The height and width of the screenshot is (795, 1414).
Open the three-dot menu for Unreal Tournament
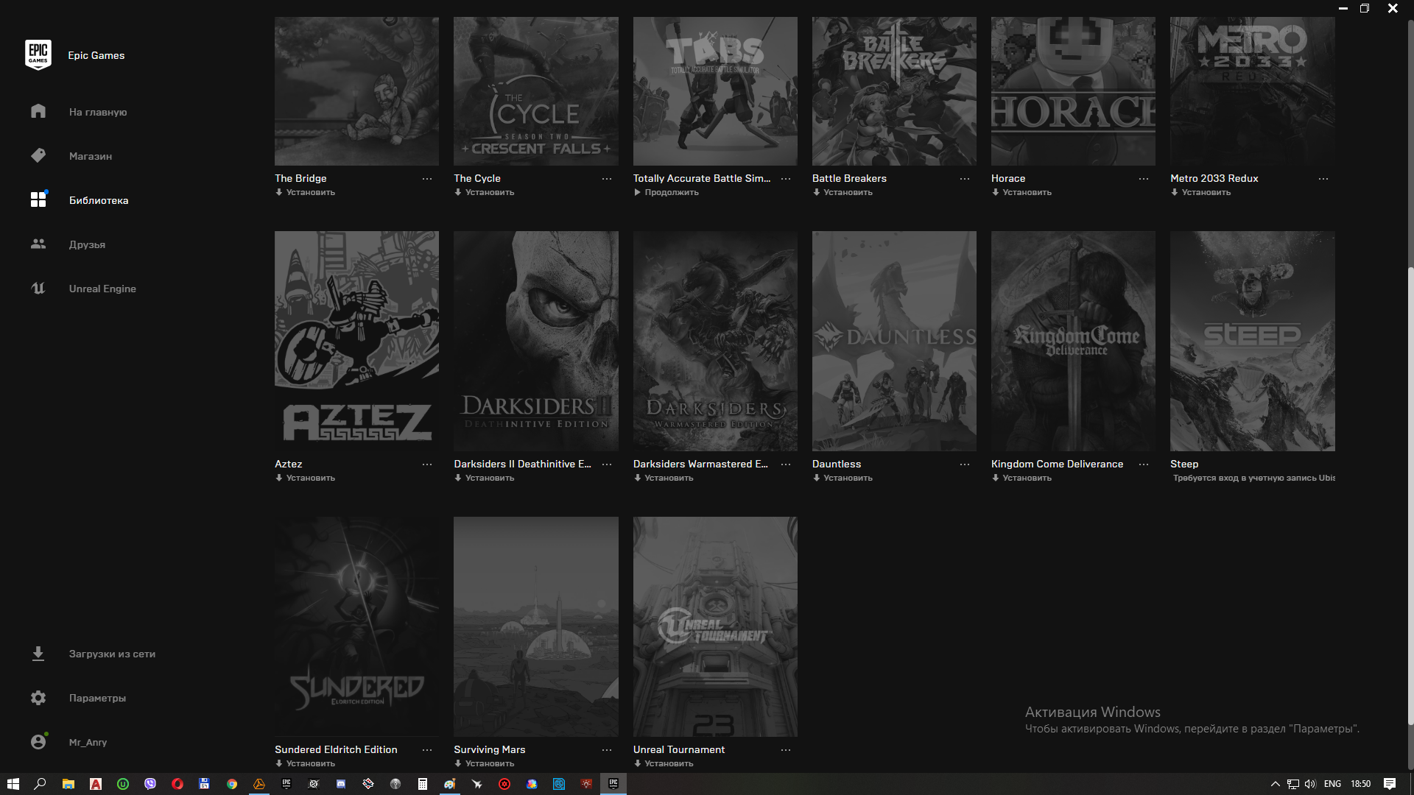786,750
